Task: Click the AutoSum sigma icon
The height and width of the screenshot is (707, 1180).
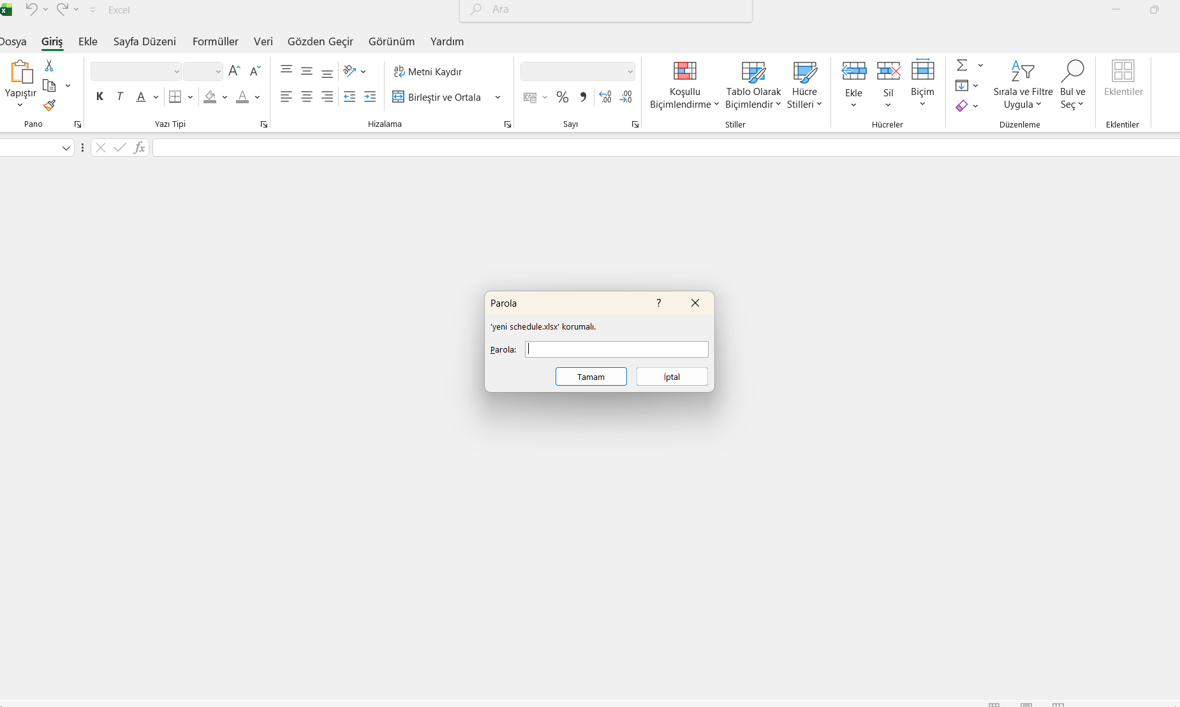Action: click(x=962, y=65)
